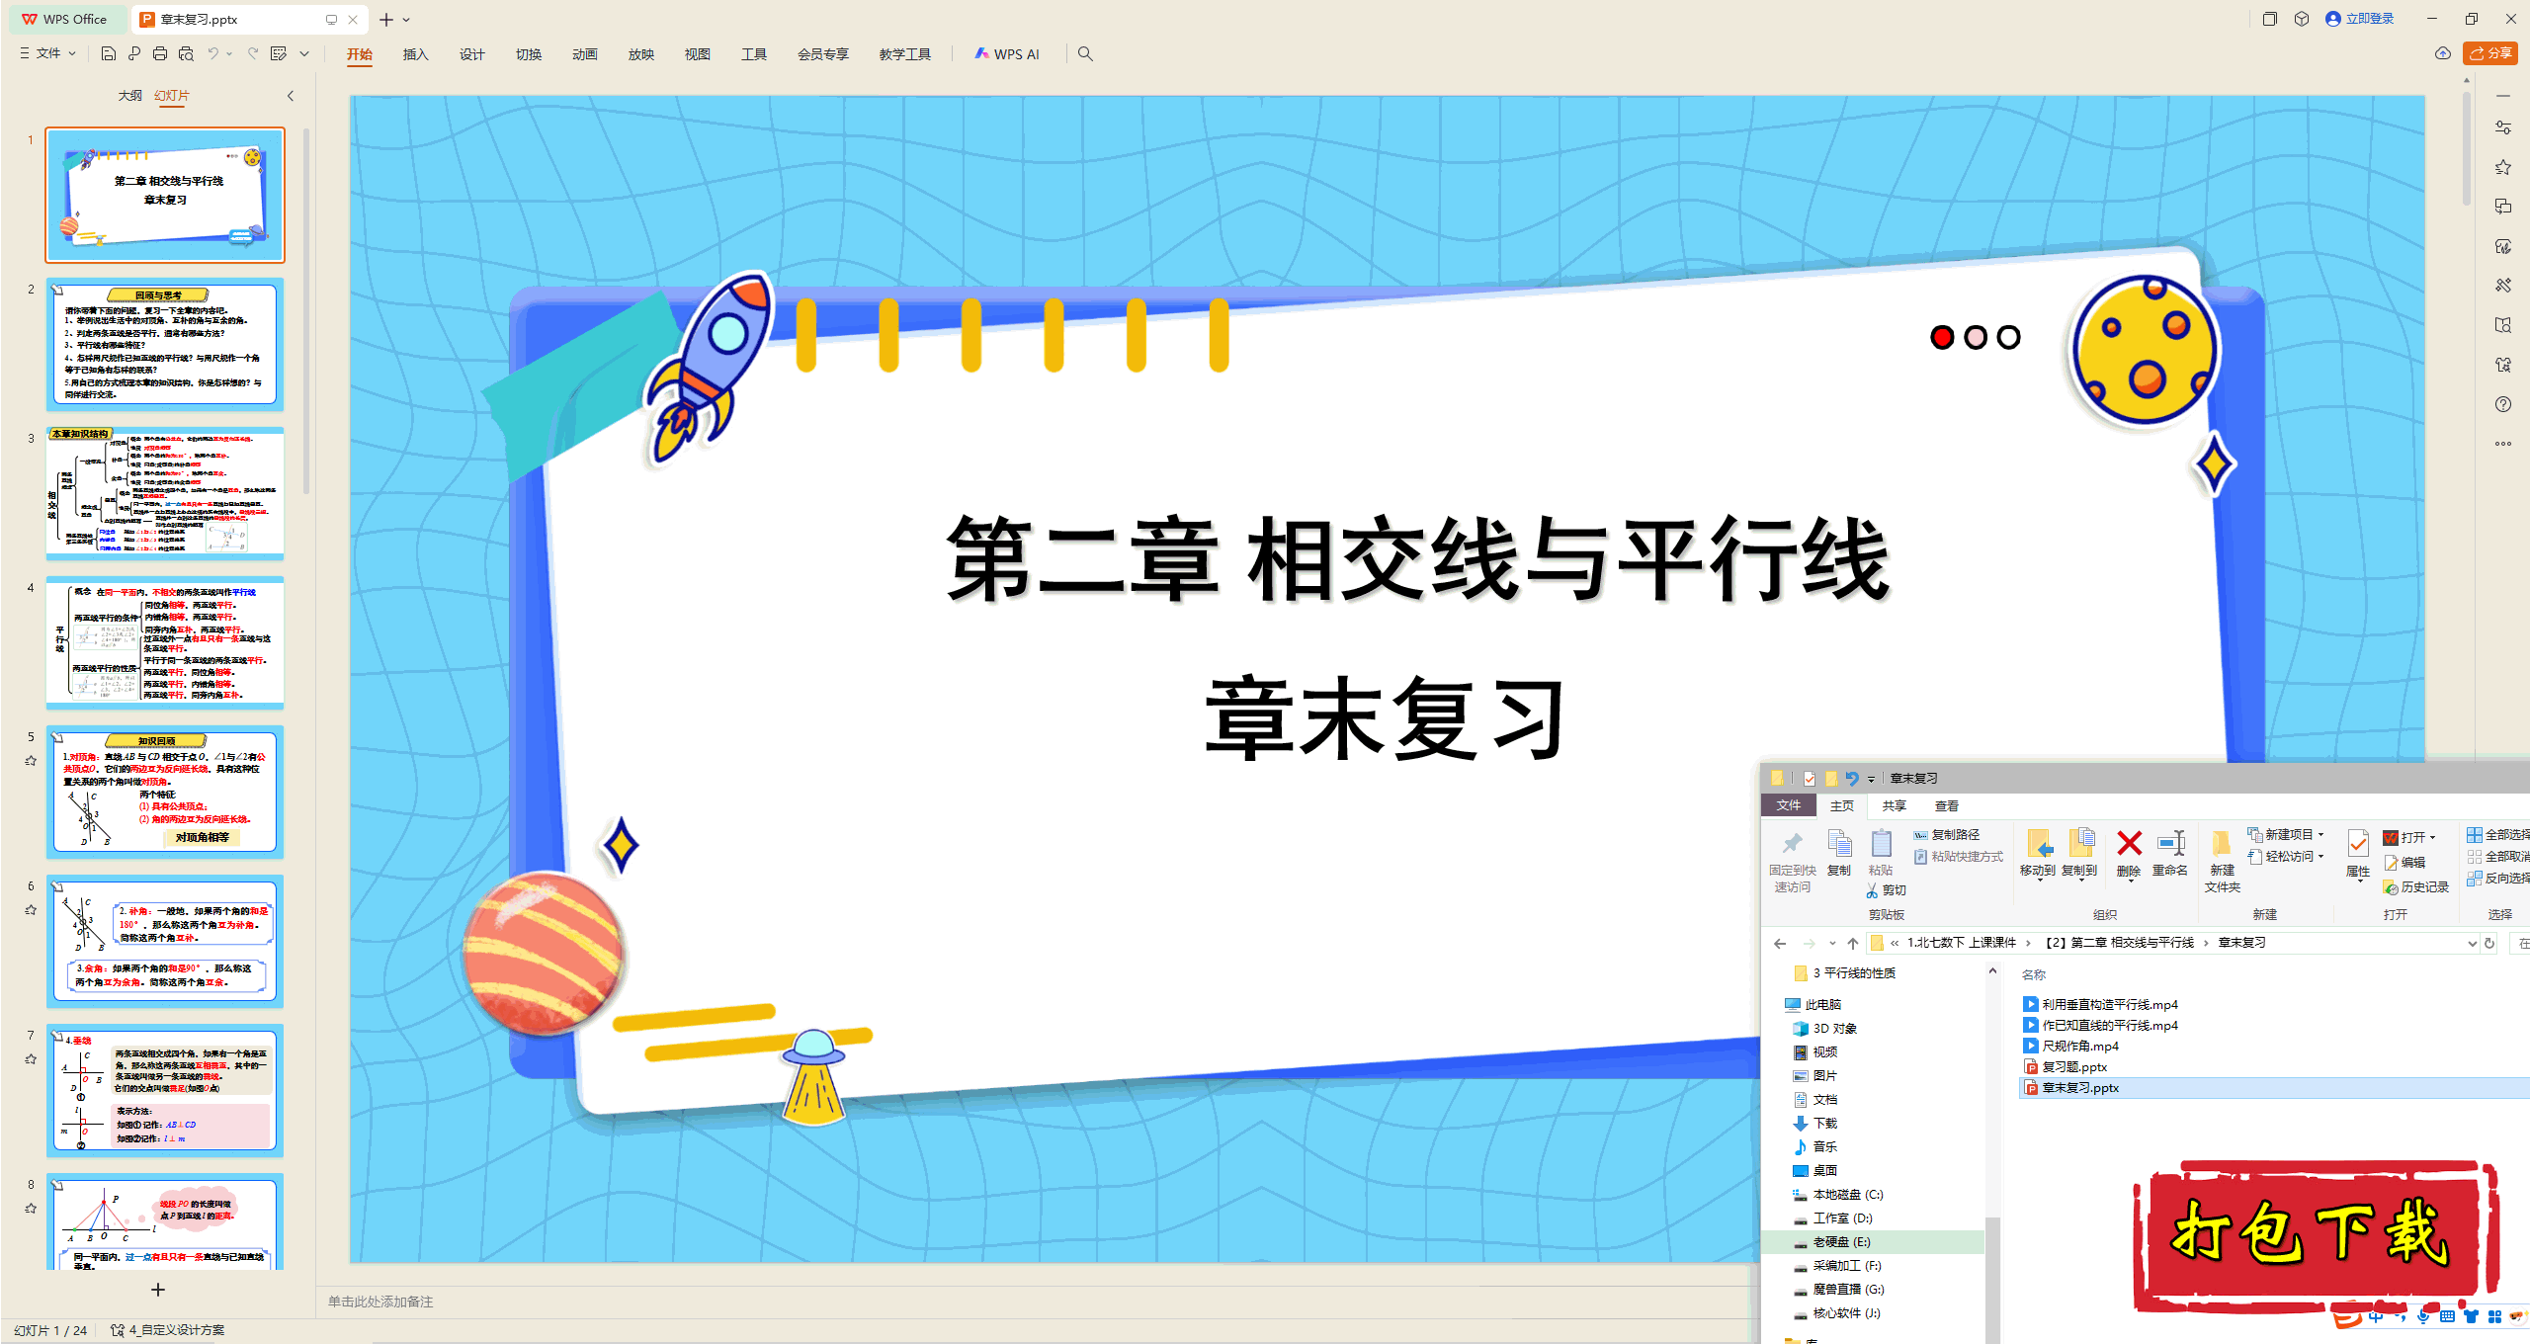This screenshot has height=1344, width=2530.
Task: Click the help question mark sidebar icon
Action: (2503, 404)
